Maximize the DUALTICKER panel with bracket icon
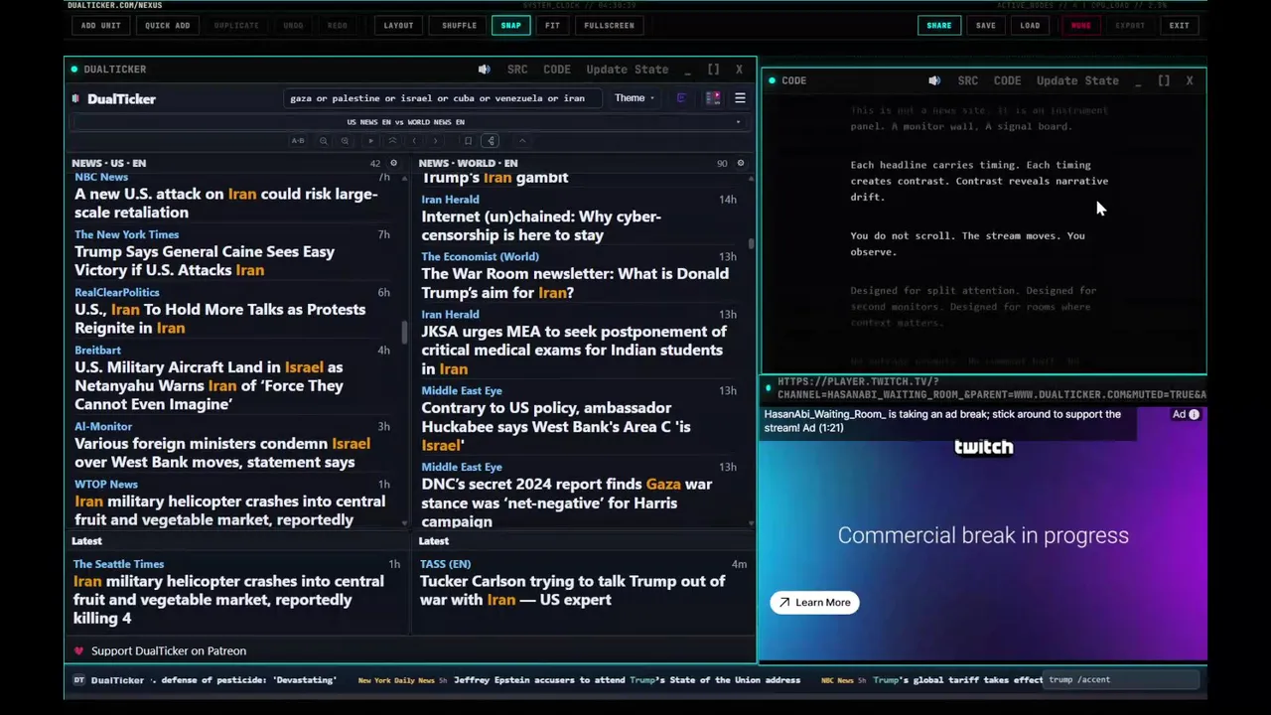Screen dimensions: 1271x715 713,70
